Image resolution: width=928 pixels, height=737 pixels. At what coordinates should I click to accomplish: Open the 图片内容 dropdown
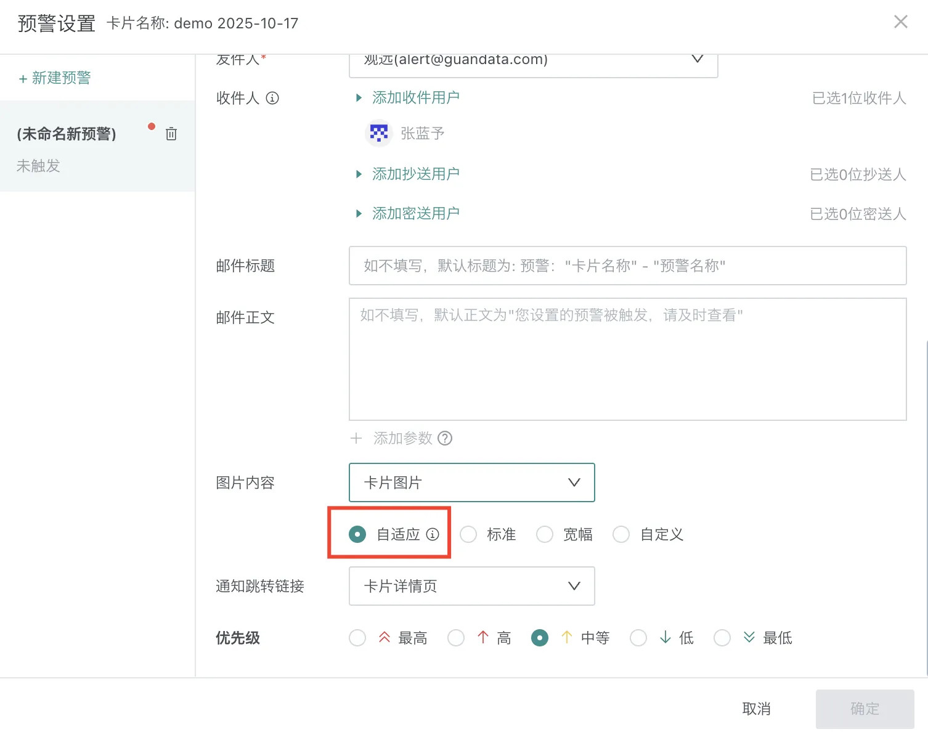(471, 483)
